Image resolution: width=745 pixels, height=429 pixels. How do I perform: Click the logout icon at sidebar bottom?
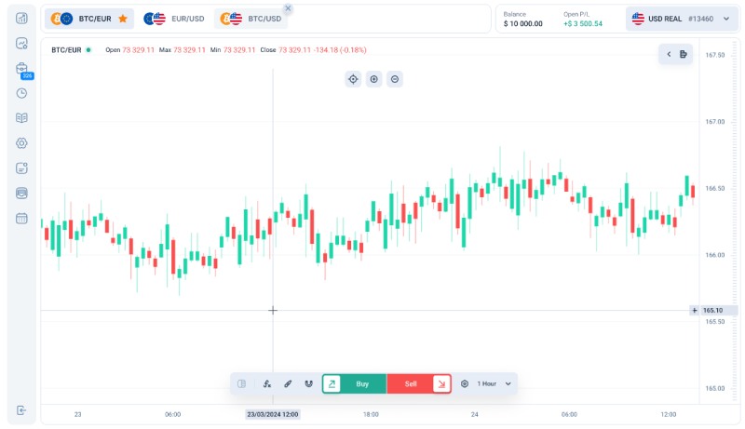21,410
